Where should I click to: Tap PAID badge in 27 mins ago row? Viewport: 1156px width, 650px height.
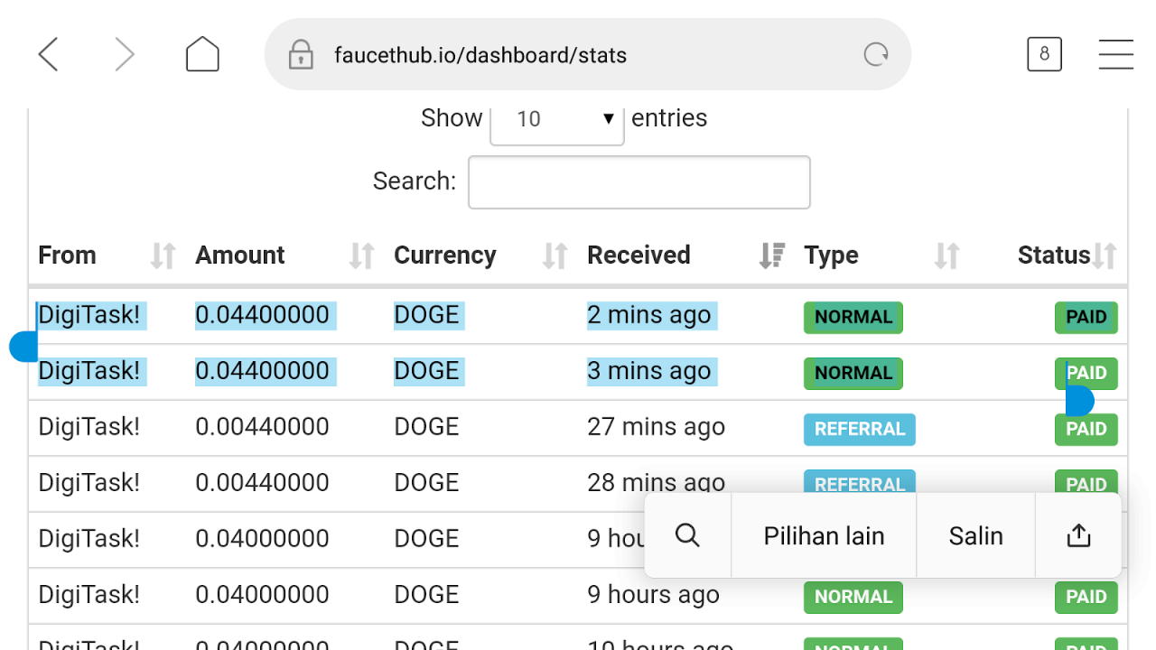click(x=1086, y=429)
